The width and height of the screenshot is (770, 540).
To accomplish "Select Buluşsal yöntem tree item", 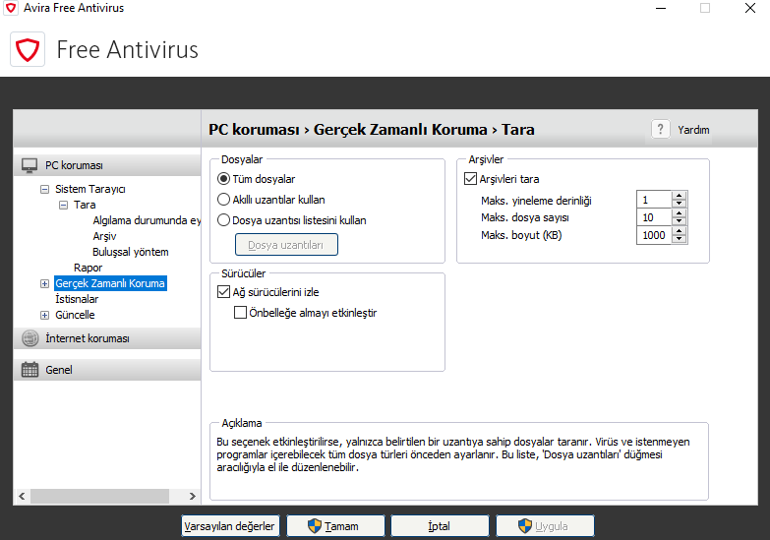I will click(131, 252).
